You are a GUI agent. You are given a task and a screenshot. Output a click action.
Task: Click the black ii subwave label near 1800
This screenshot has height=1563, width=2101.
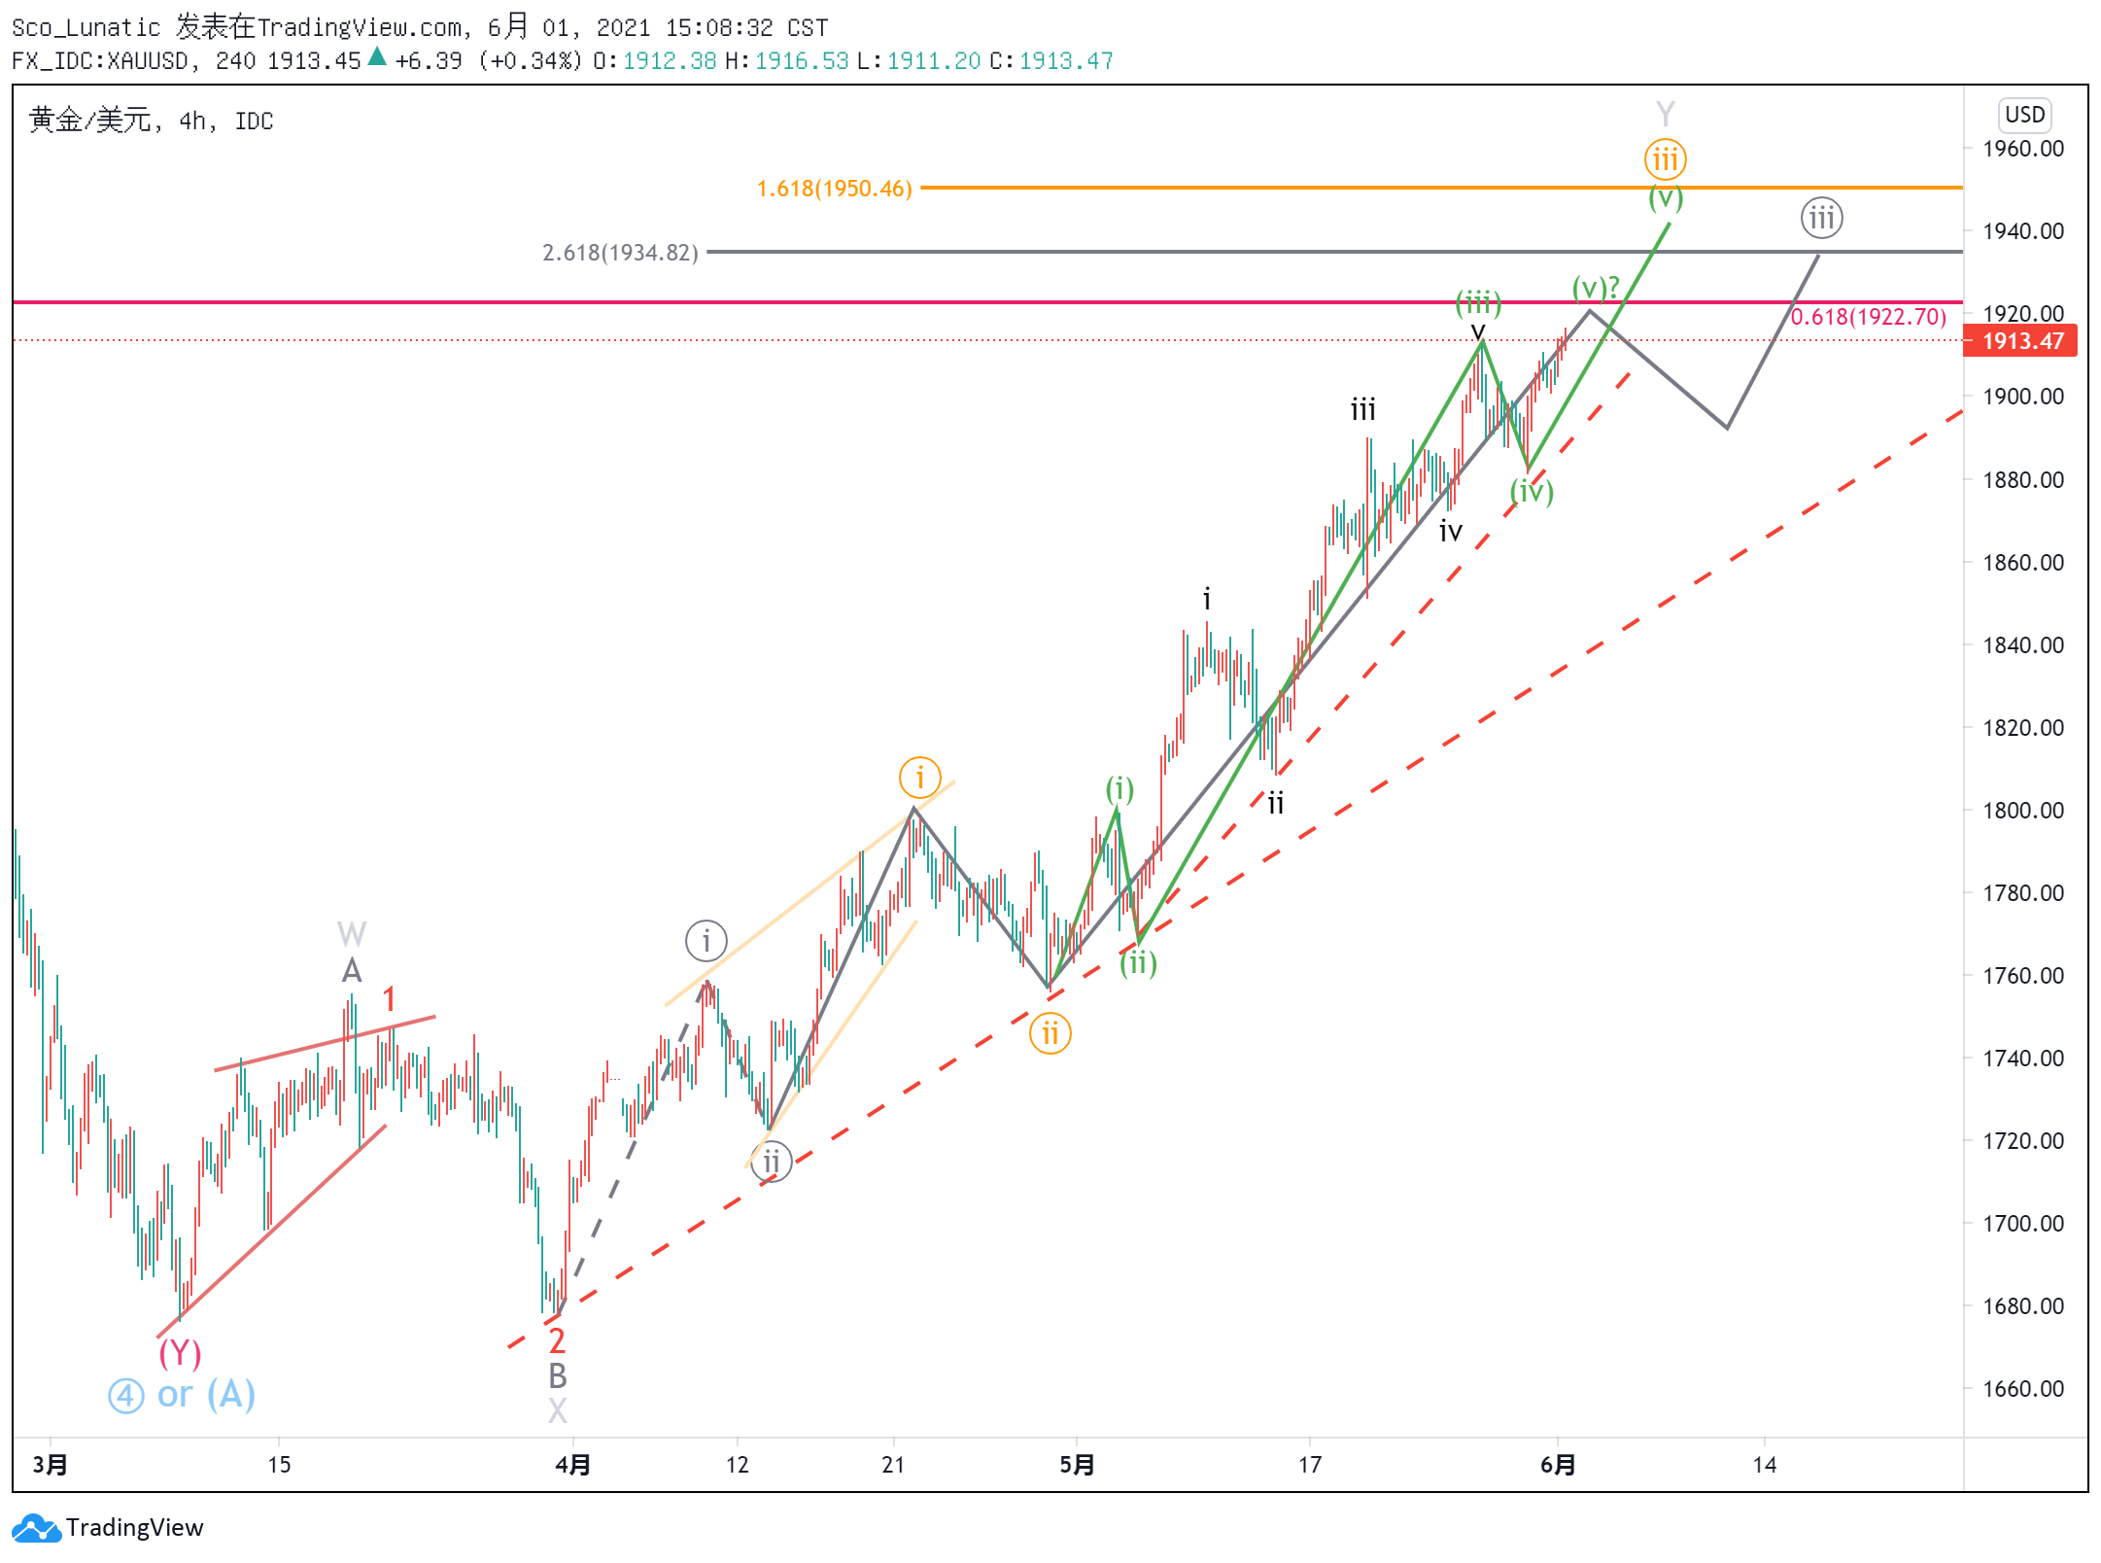pos(1275,804)
